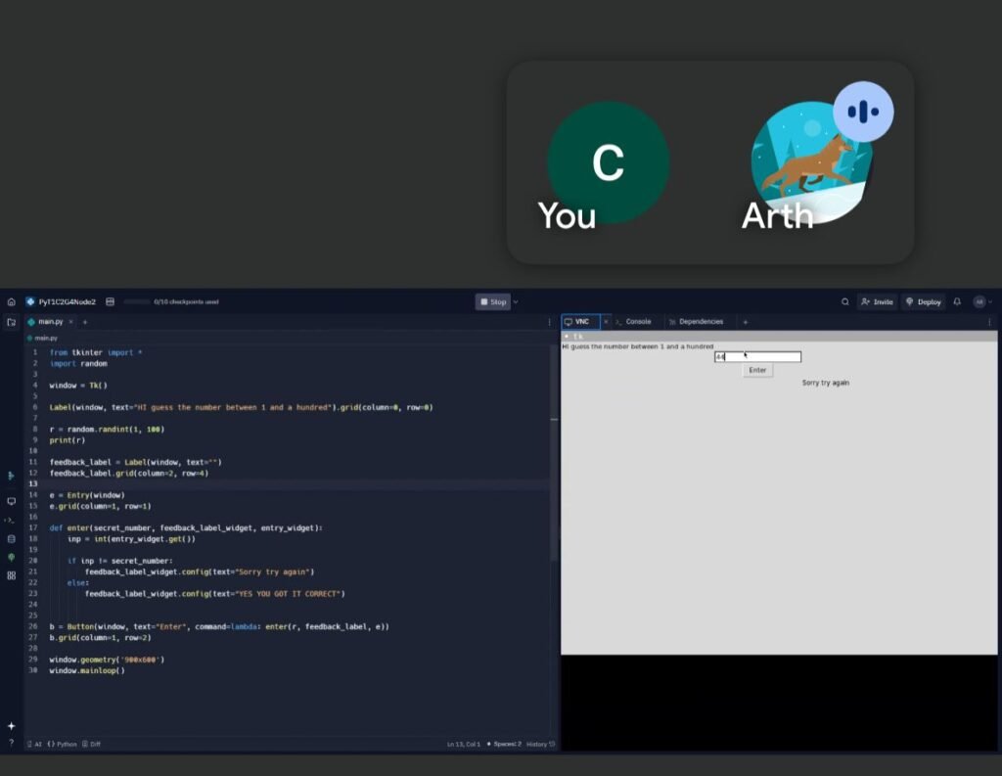Expand the dropdown arrow next to Stop
The image size is (1002, 776).
point(516,302)
